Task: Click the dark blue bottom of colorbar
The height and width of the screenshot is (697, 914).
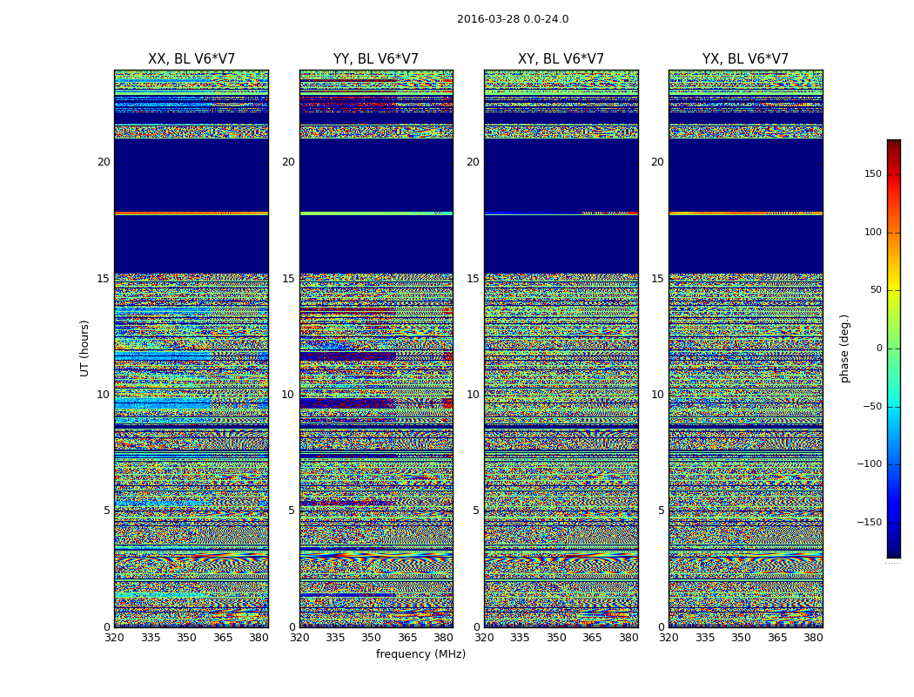Action: tap(893, 552)
